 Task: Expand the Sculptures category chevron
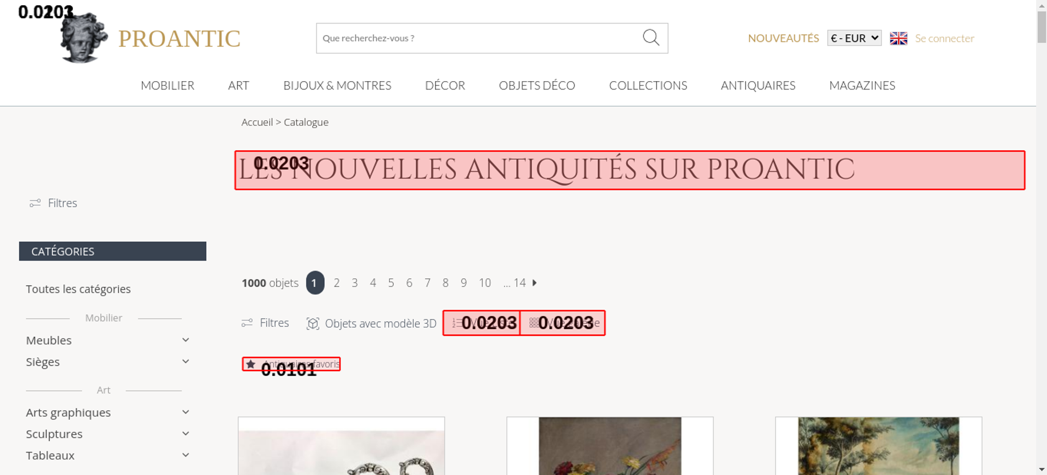[185, 434]
